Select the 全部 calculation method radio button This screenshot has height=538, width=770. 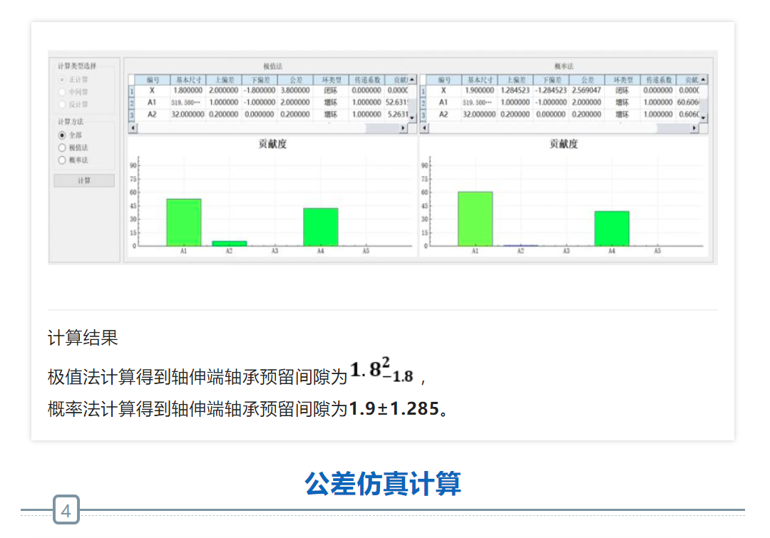pos(62,135)
